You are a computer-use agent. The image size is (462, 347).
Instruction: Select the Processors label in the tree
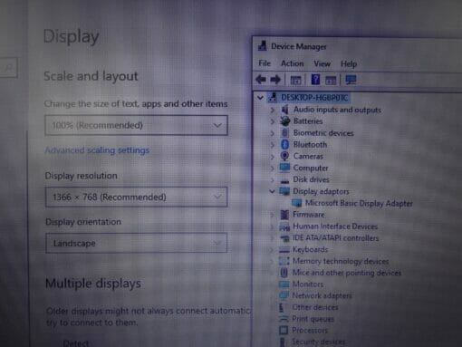pos(310,331)
